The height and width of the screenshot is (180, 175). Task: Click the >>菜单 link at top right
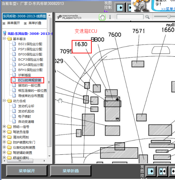[x=168, y=9]
